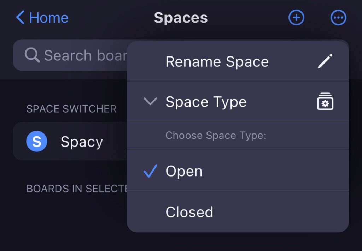362x251 pixels.
Task: Open the Spaces title header
Action: [181, 17]
